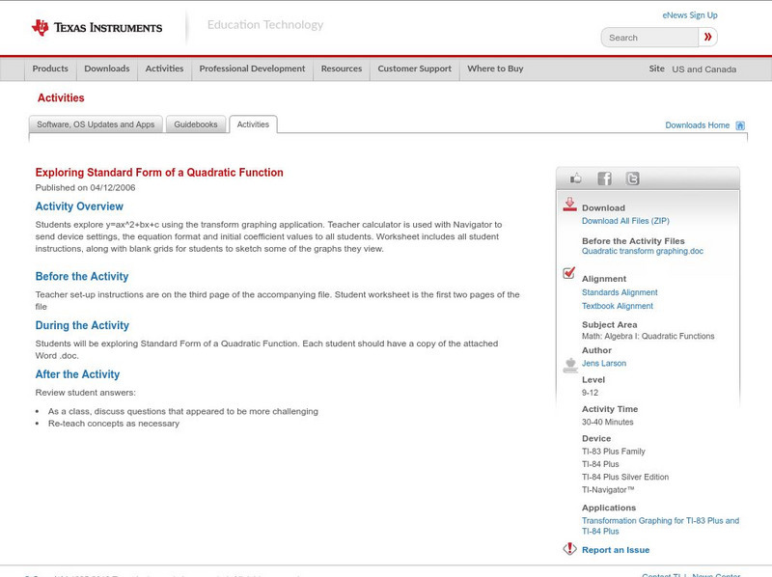Click the Published on 04/12/2006 text
Screen dimensions: 772x577
(x=85, y=187)
